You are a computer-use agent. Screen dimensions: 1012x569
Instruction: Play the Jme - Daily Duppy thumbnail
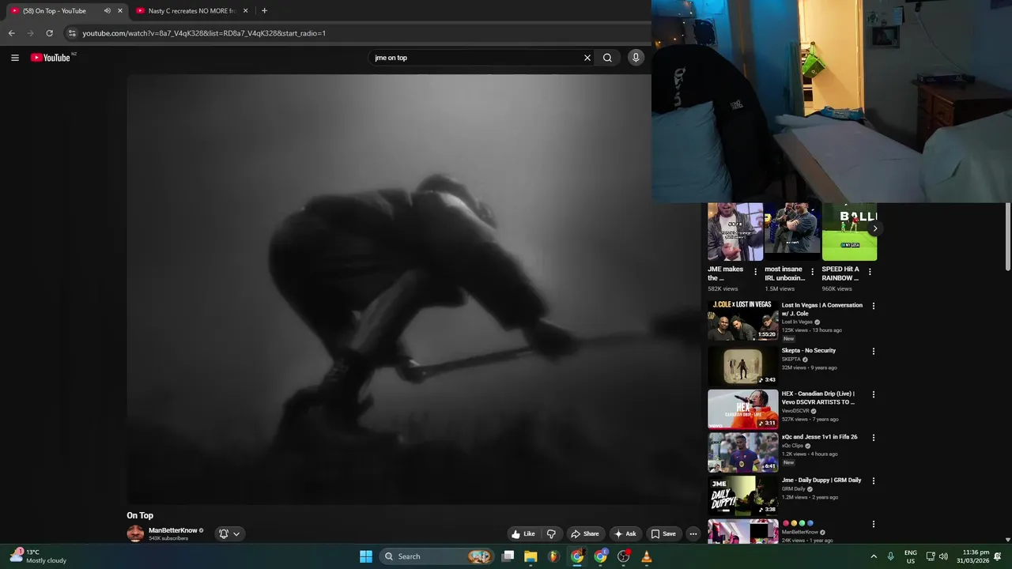[743, 495]
